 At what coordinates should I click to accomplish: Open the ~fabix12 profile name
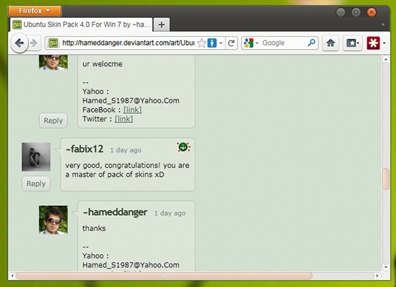pos(85,149)
